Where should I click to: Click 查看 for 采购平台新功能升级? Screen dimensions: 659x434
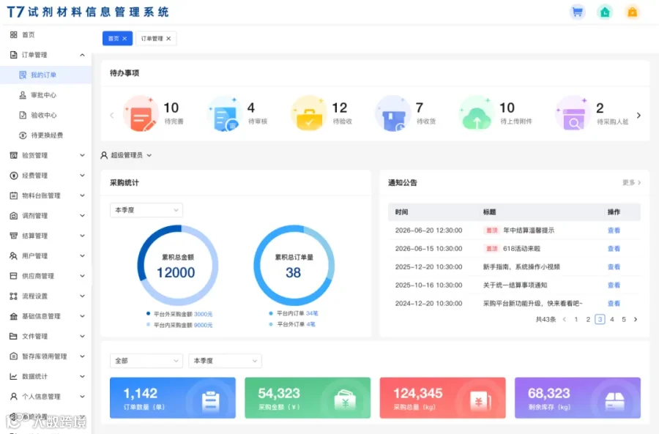click(614, 304)
